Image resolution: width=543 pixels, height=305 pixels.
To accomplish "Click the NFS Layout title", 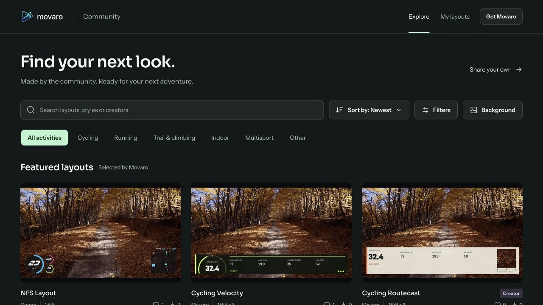I will [x=38, y=293].
